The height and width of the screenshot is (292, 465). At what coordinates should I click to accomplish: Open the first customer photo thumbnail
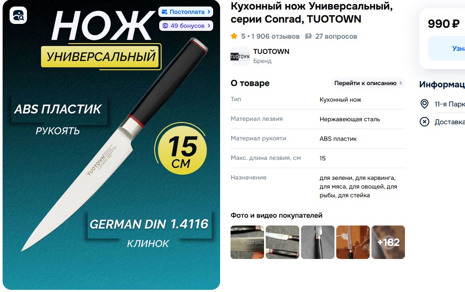248,242
